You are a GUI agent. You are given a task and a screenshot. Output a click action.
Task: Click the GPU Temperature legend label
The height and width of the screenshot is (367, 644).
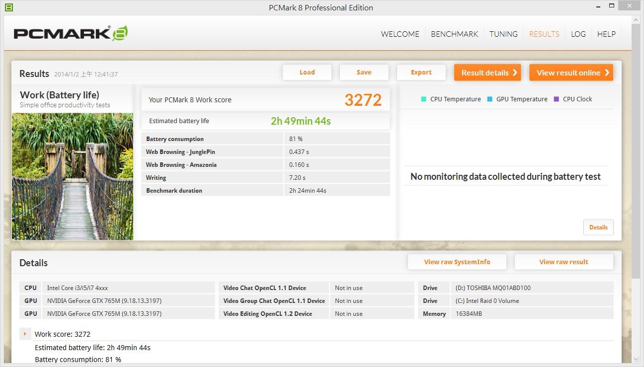click(x=522, y=99)
